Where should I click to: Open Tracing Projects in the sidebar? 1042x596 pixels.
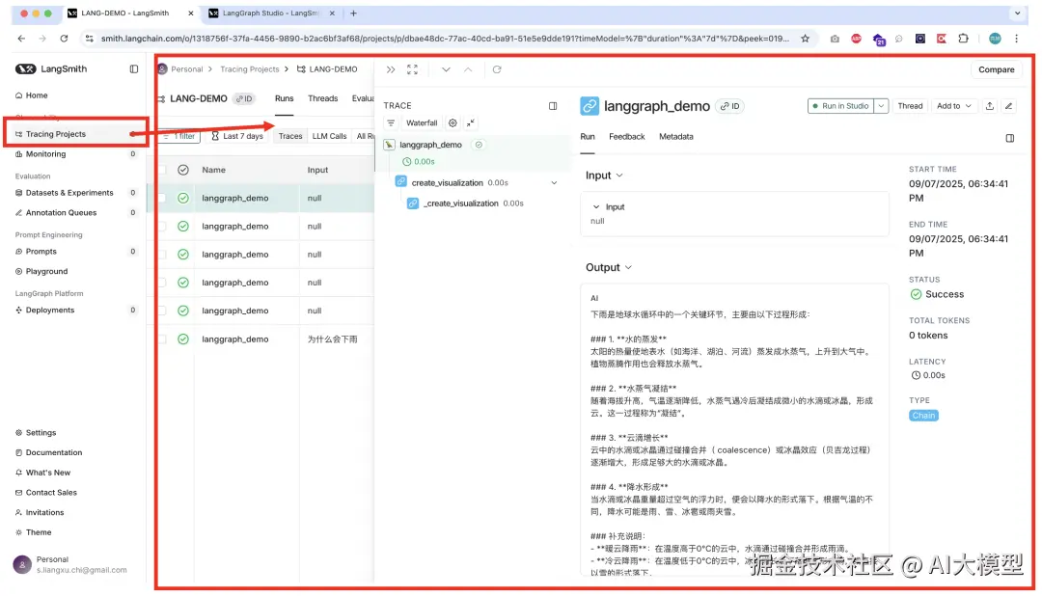tap(55, 133)
